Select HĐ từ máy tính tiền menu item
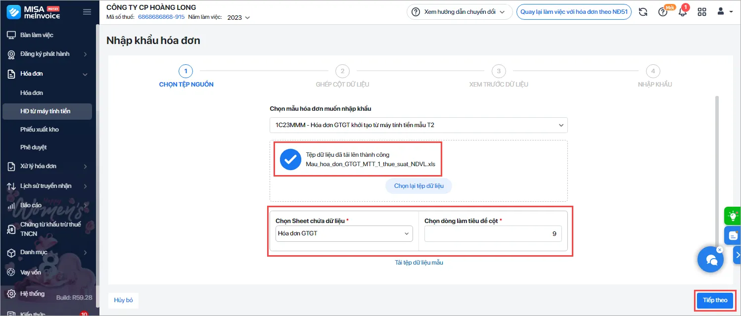The image size is (741, 316). tap(46, 111)
